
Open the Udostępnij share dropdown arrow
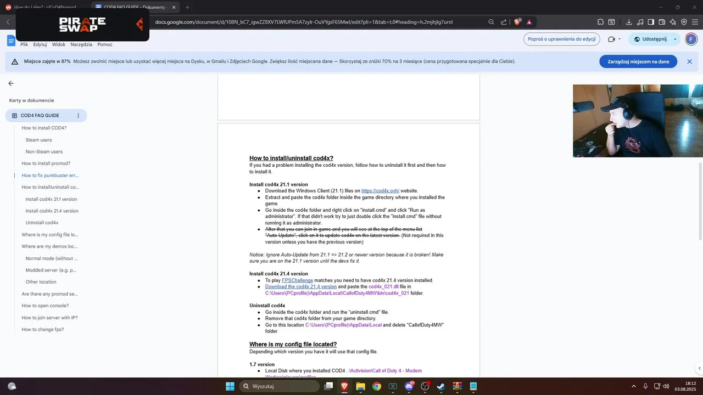pyautogui.click(x=675, y=39)
